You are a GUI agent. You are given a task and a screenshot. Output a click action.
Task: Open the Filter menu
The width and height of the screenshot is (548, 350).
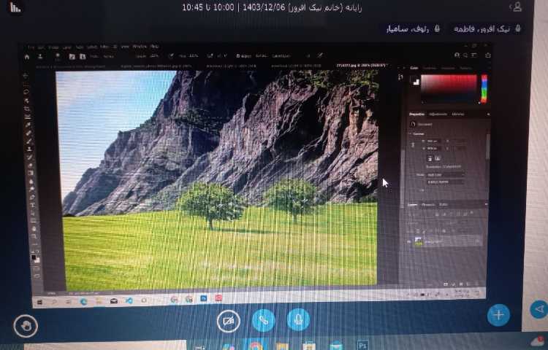104,47
